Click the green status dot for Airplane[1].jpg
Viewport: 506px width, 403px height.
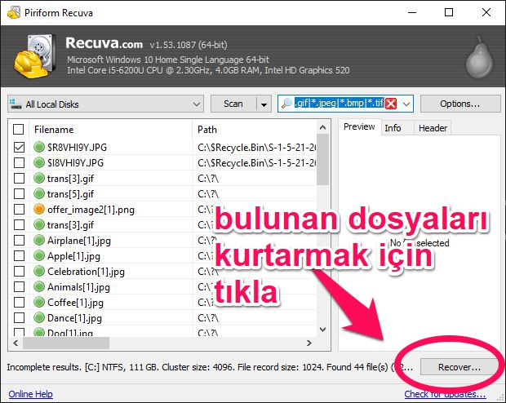click(39, 241)
